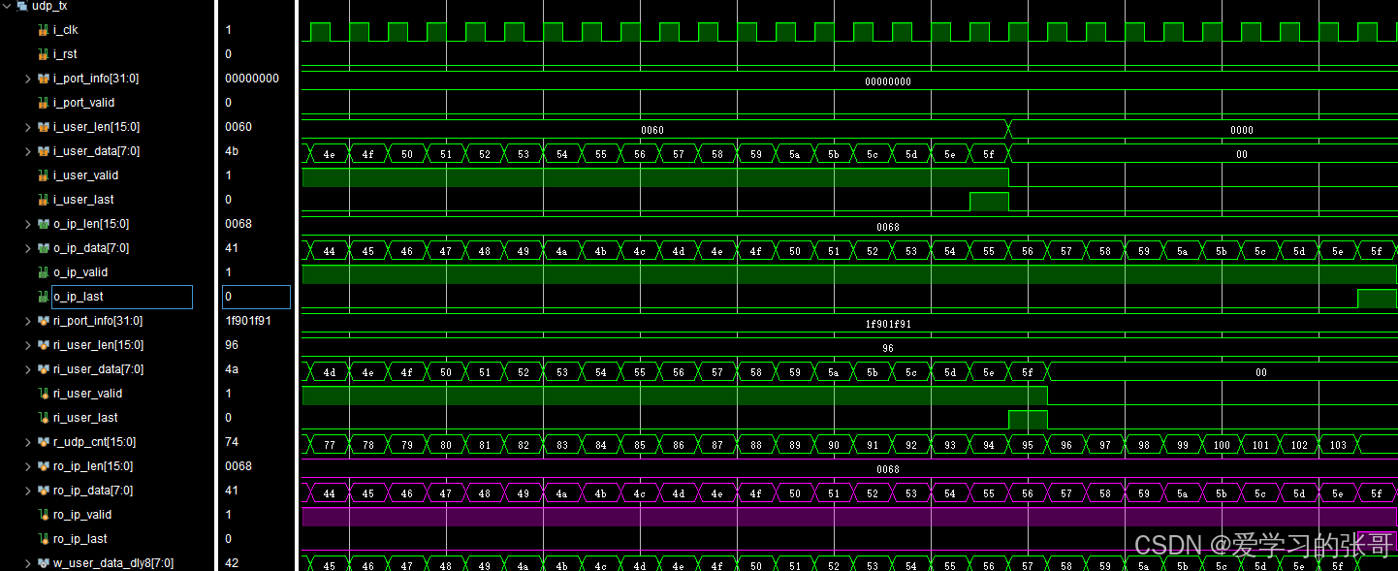Click value 4b of i_user_data
1398x571 pixels.
[x=232, y=151]
